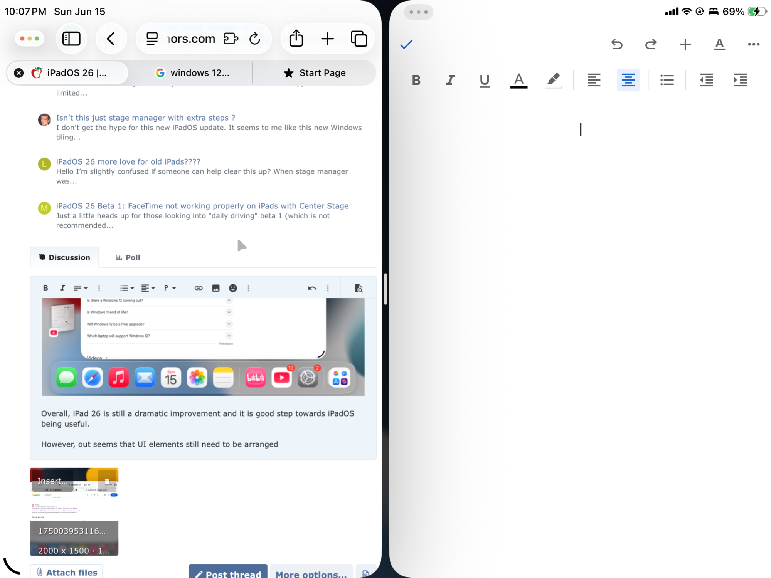Show Safari tab overview

pos(359,39)
